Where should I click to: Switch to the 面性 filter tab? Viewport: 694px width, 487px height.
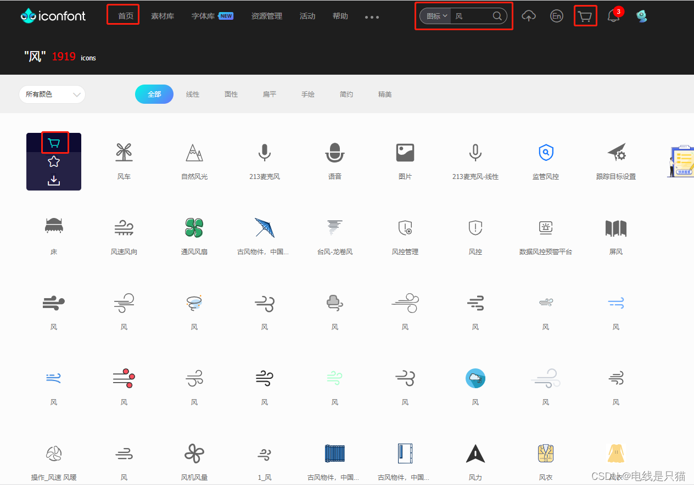click(x=231, y=94)
